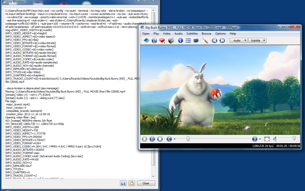Pause the Big Buck Bunny video
The width and height of the screenshot is (305, 191).
pos(152,139)
